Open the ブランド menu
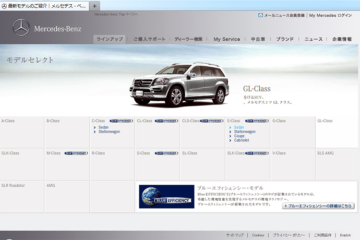Viewport: 360px width, 240px height. tap(285, 39)
